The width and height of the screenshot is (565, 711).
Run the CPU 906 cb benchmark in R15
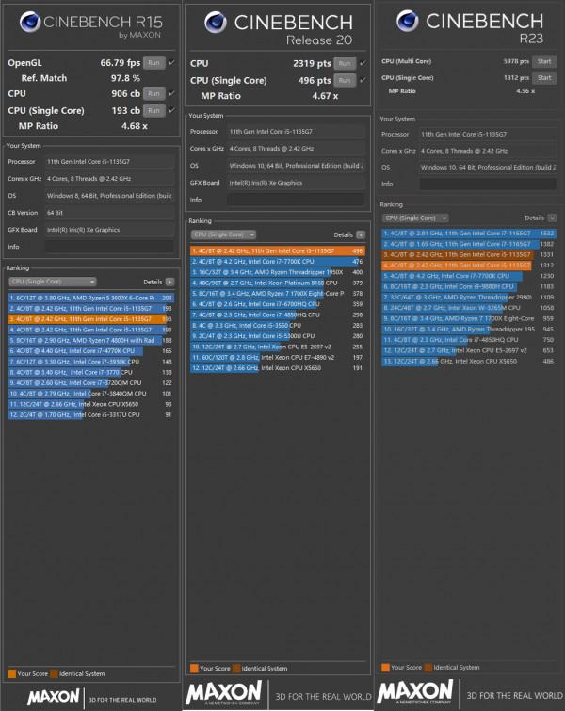[154, 93]
